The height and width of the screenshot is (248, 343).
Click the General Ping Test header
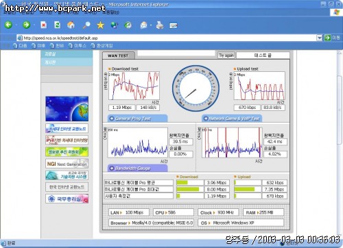point(138,119)
